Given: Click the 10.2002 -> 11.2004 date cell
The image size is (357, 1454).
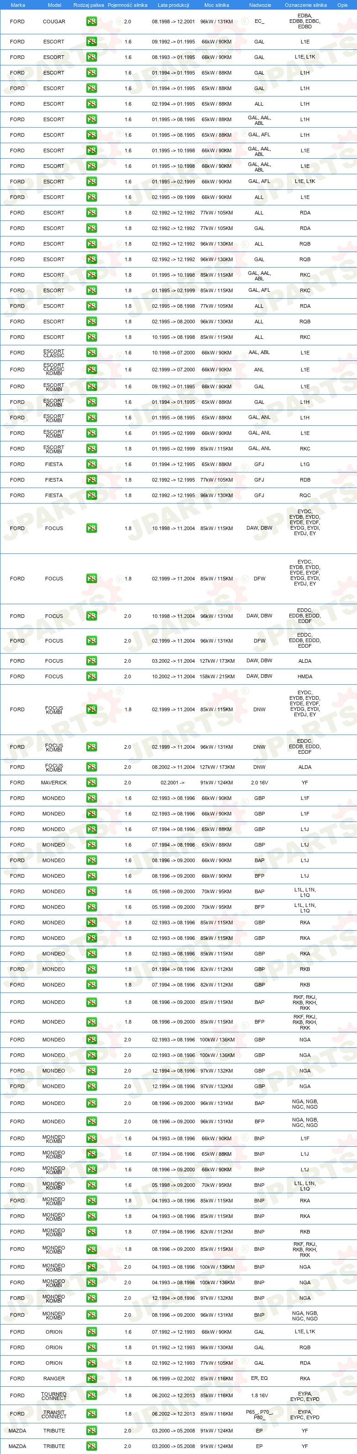Looking at the screenshot, I should 173,676.
